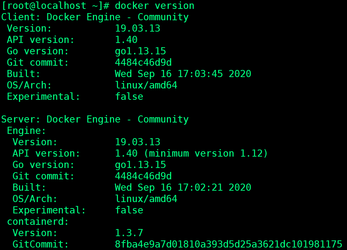Select the containerd GitCommit hash 8fba4e9a7d01
The image size is (347, 250).
click(229, 244)
